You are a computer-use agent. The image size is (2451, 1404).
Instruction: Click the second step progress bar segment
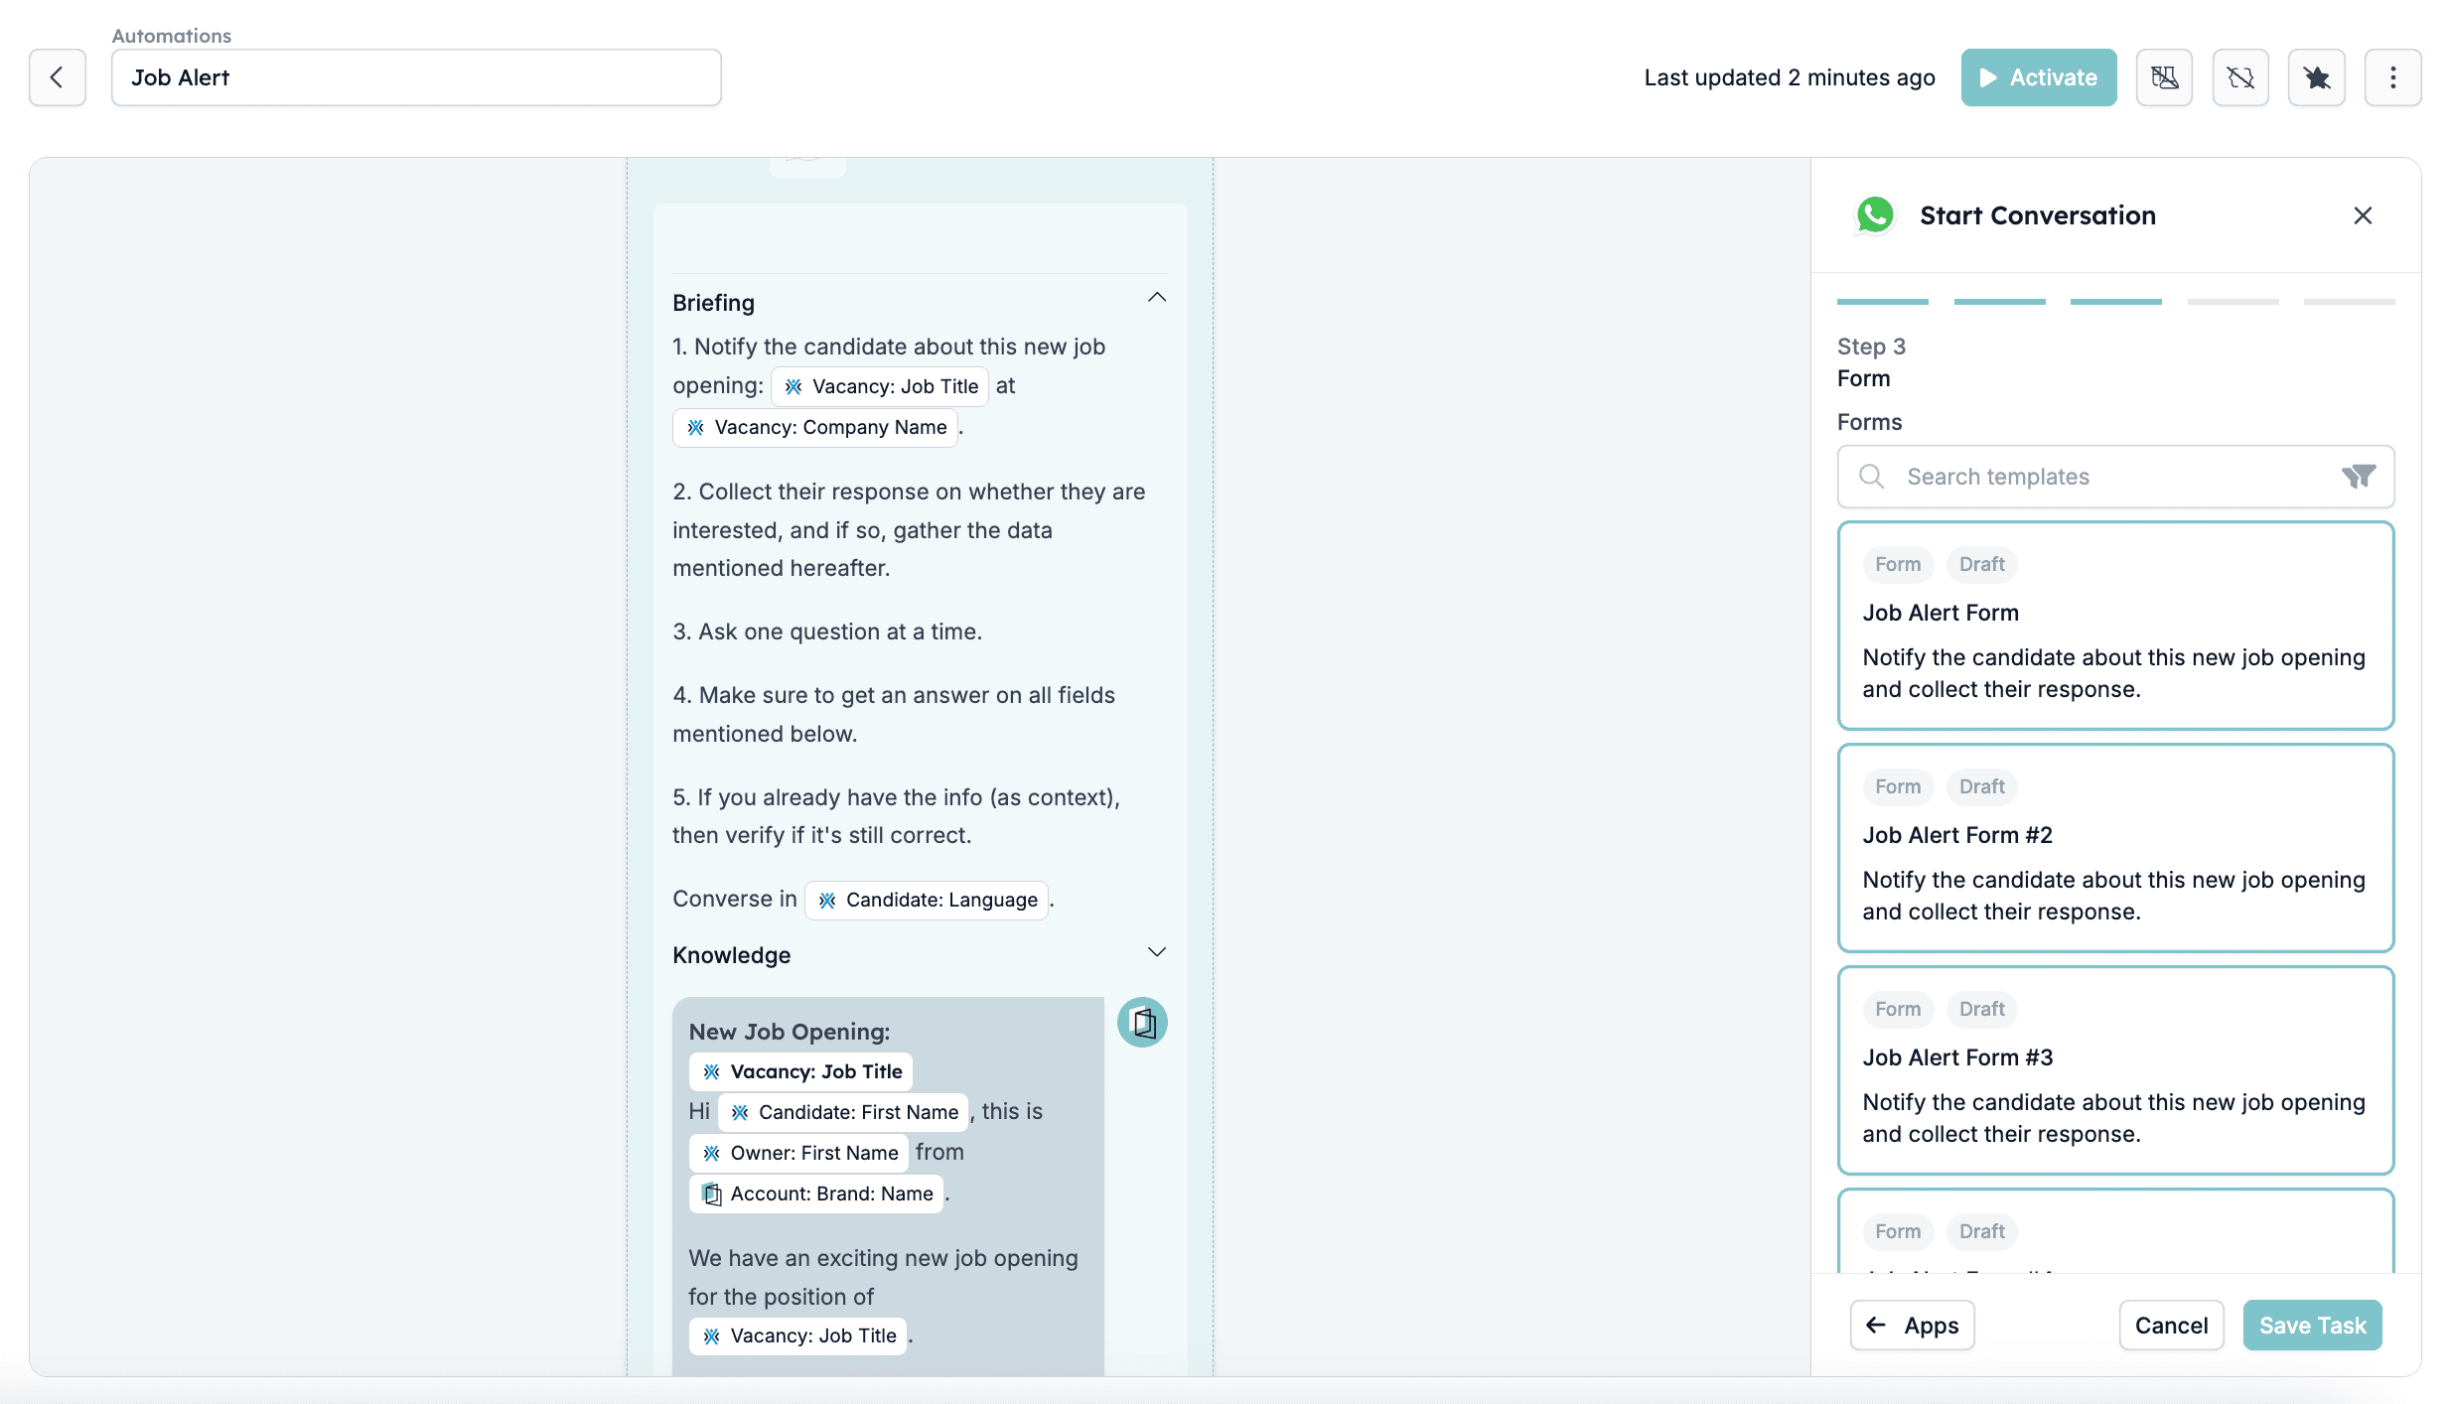[x=1999, y=302]
